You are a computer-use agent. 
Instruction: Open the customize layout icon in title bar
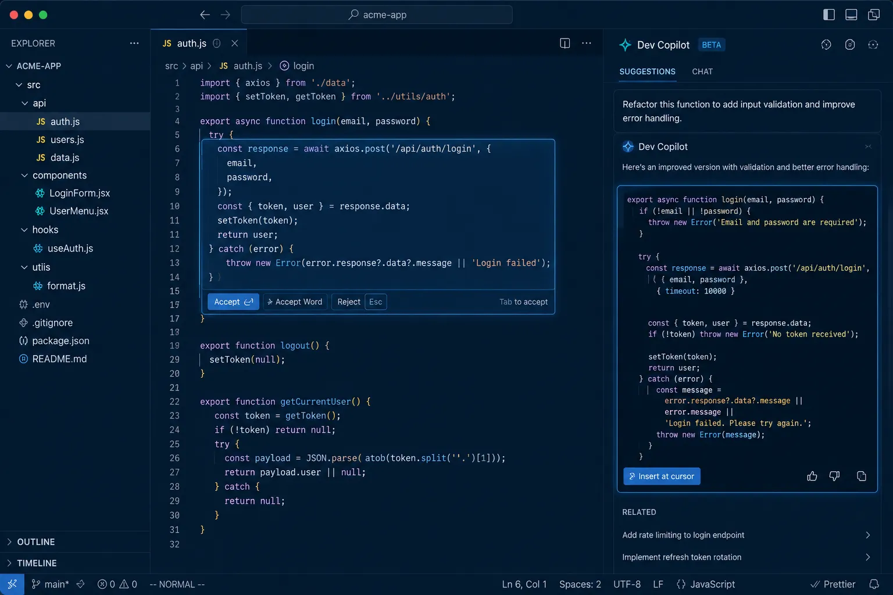(874, 15)
